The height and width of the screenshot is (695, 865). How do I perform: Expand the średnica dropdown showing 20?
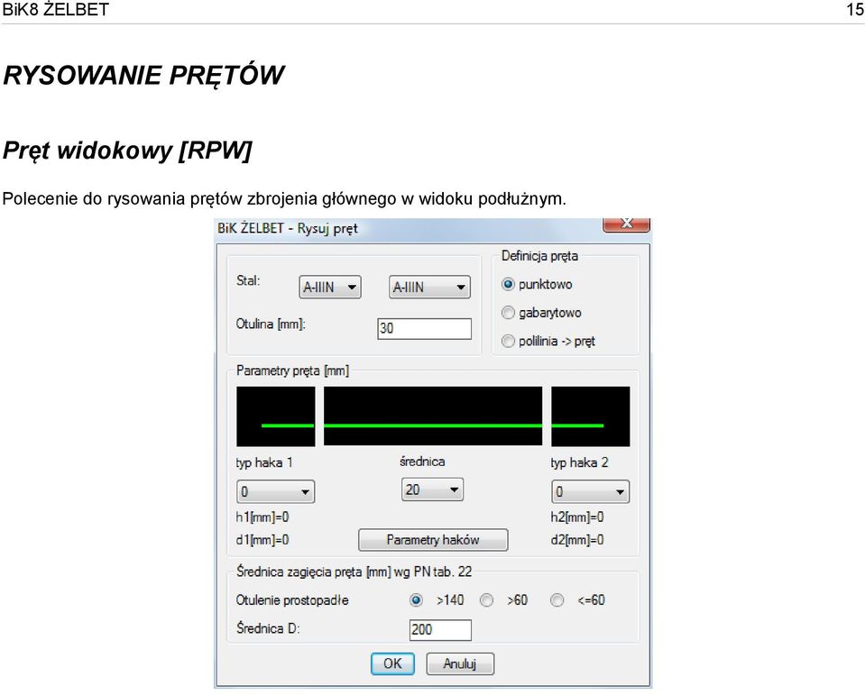433,489
